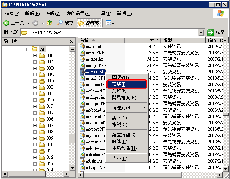This screenshot has width=230, height=179.
Task: Open the 說明(H) menu
Action: 124,13
